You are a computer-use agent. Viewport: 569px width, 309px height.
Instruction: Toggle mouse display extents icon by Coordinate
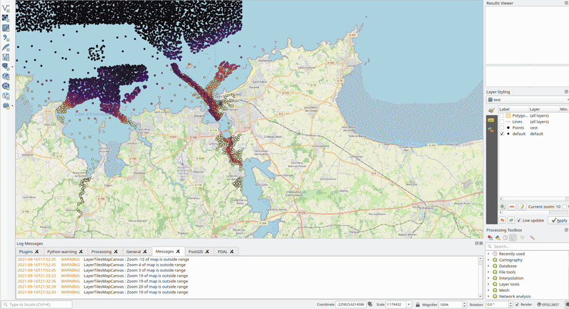point(370,304)
